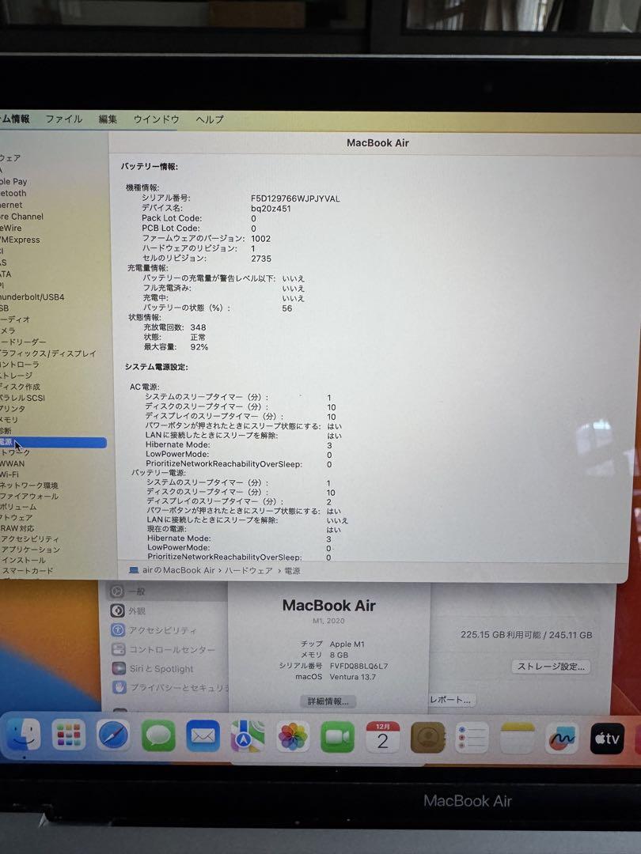Viewport: 641px width, 854px height.
Task: Launch Apple TV from the Dock
Action: pos(607,739)
